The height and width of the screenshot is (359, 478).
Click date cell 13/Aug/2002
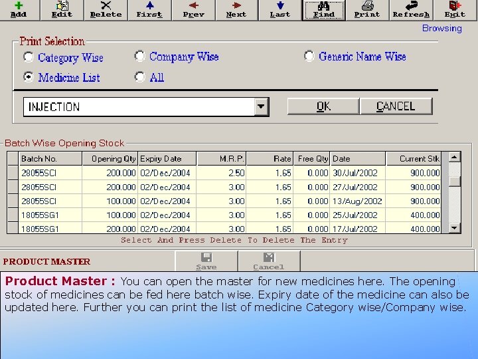[x=358, y=201]
